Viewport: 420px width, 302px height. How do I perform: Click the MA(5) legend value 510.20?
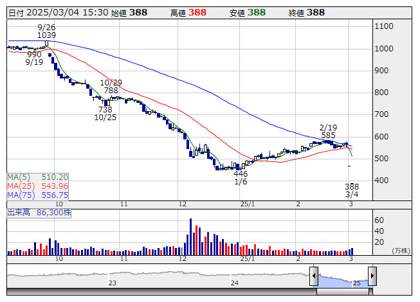[x=55, y=177]
